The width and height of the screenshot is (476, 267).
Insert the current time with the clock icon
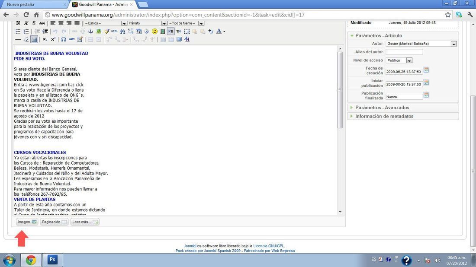click(147, 31)
